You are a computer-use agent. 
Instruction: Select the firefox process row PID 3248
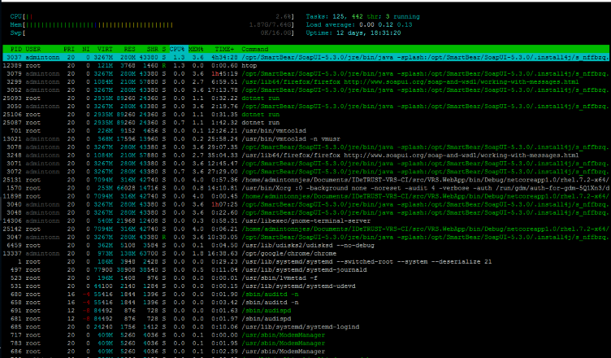305,155
